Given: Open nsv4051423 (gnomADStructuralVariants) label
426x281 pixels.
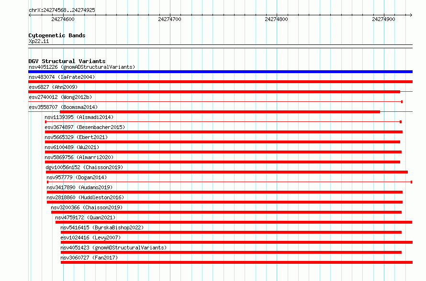Looking at the screenshot, I should 113,248.
